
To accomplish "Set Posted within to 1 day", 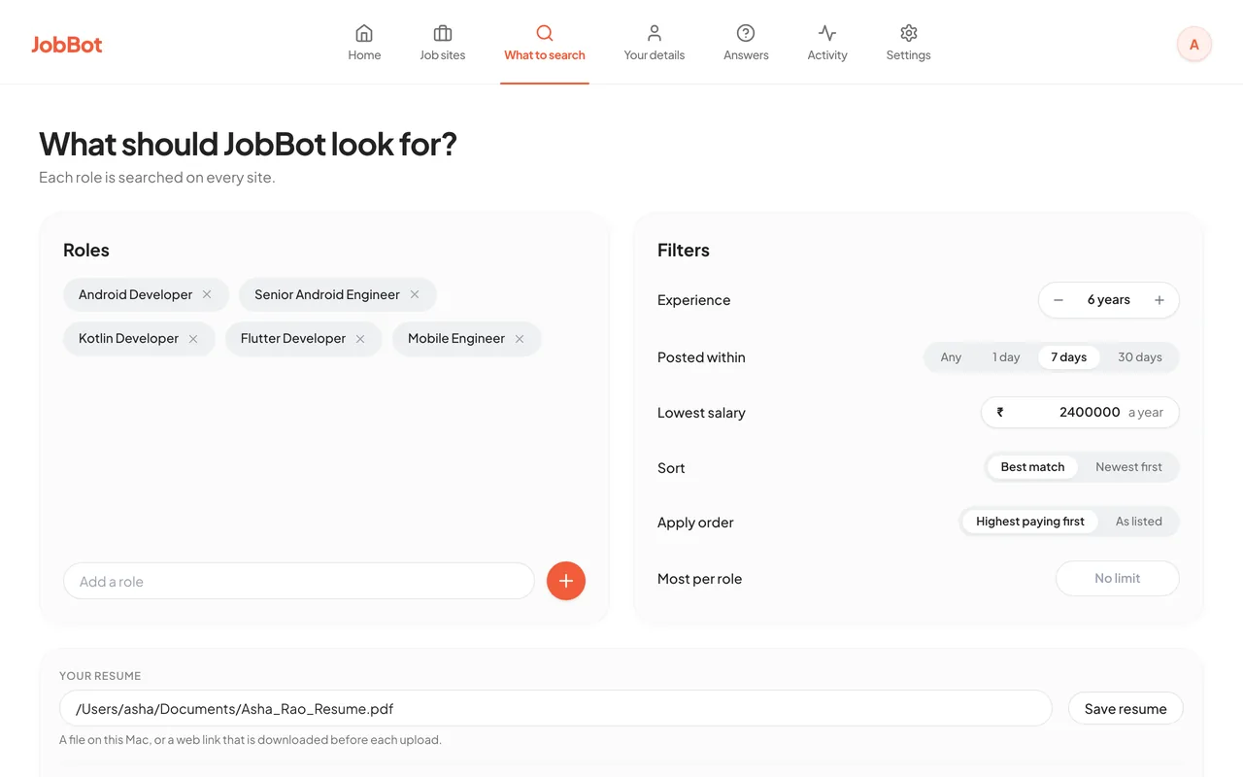I will point(1006,356).
